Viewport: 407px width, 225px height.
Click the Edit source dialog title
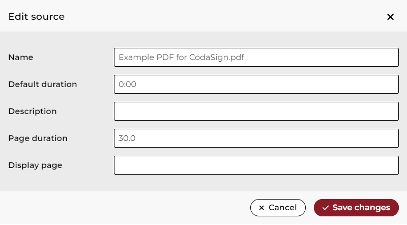coord(37,17)
